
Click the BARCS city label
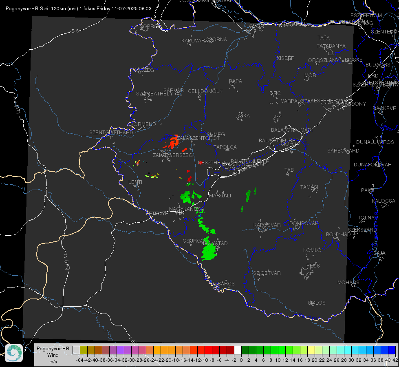point(226,283)
